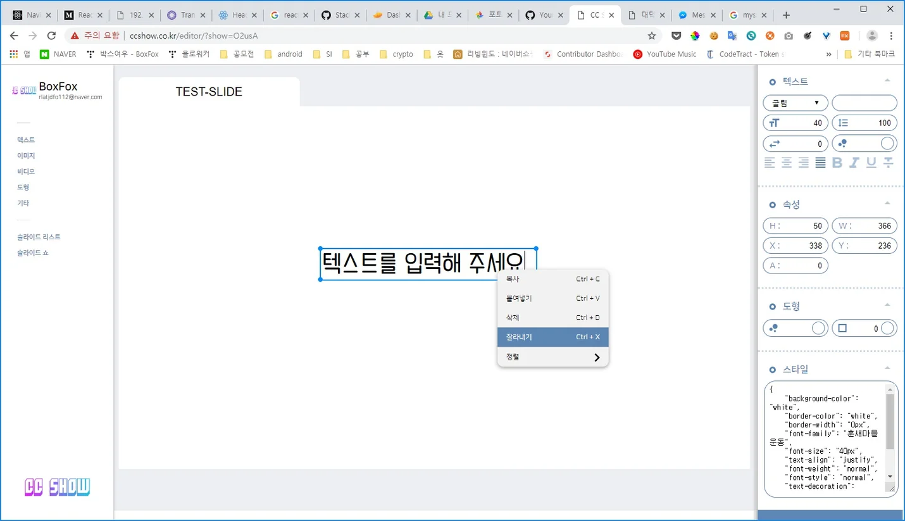The width and height of the screenshot is (905, 521).
Task: Click the X position field
Action: (796, 246)
